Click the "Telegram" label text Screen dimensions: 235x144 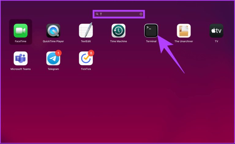pyautogui.click(x=53, y=69)
